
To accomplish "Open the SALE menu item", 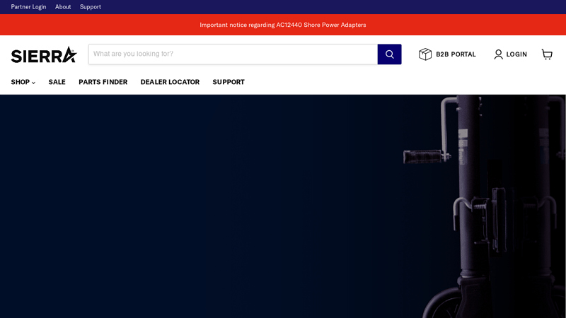I will click(x=57, y=82).
